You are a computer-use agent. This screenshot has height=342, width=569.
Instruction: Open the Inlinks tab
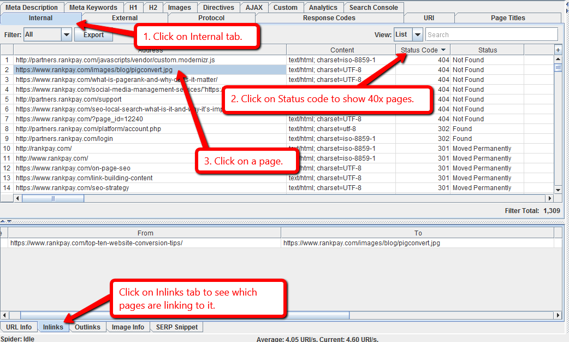[53, 327]
